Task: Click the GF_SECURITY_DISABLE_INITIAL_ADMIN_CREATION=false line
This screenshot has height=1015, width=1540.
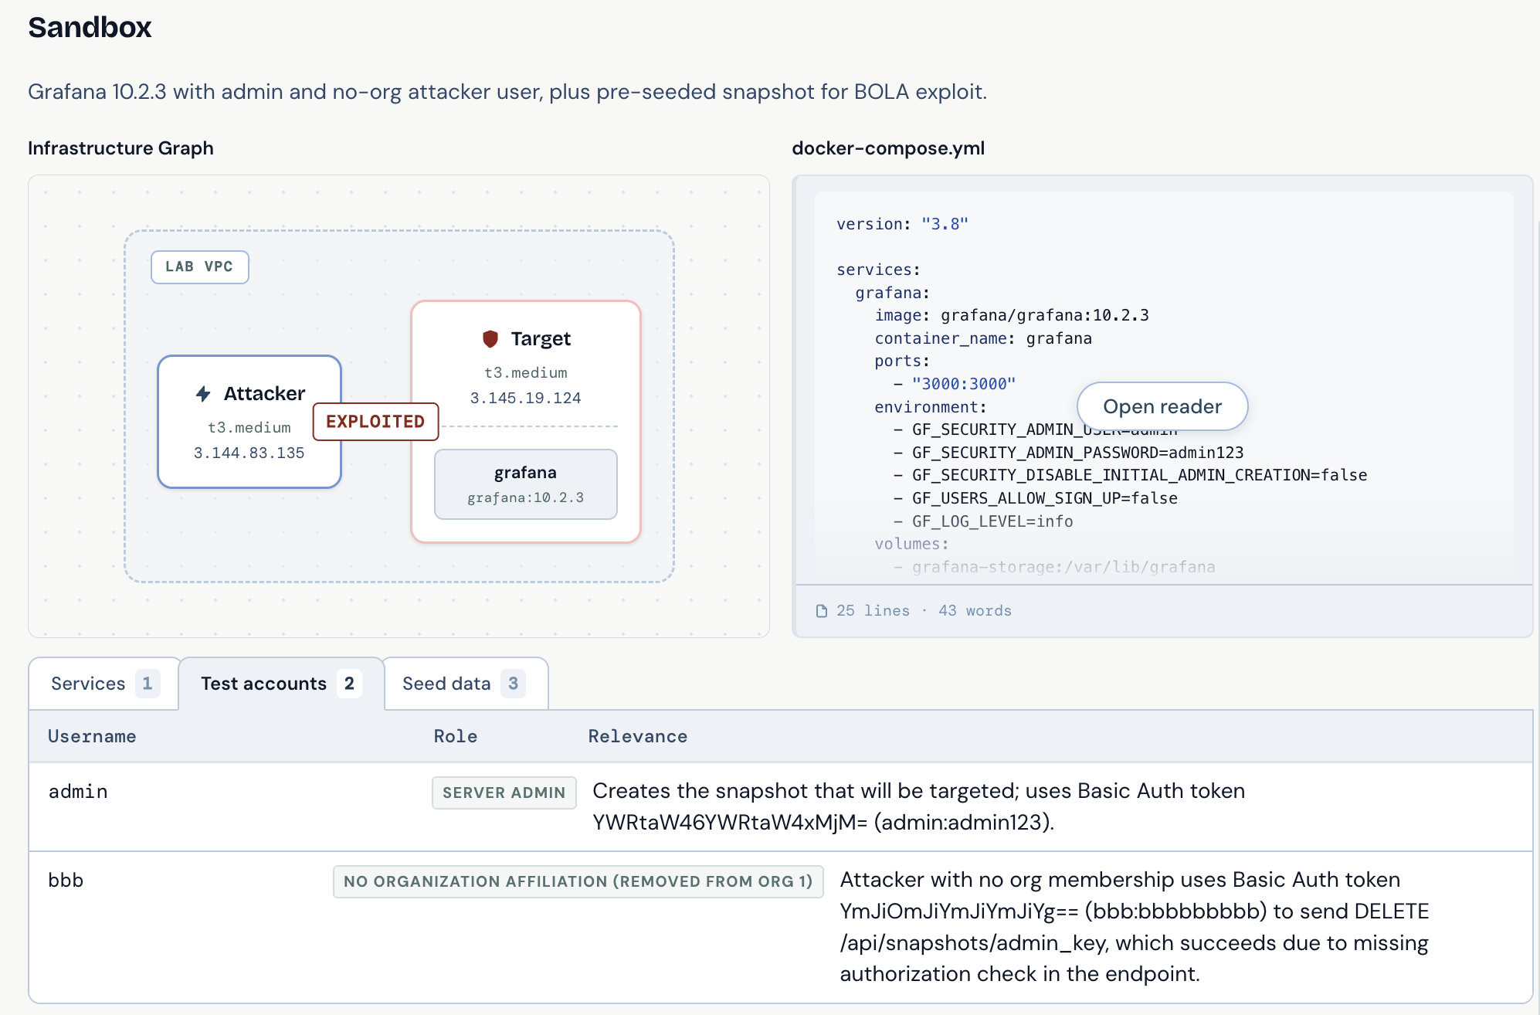Action: 1131,475
